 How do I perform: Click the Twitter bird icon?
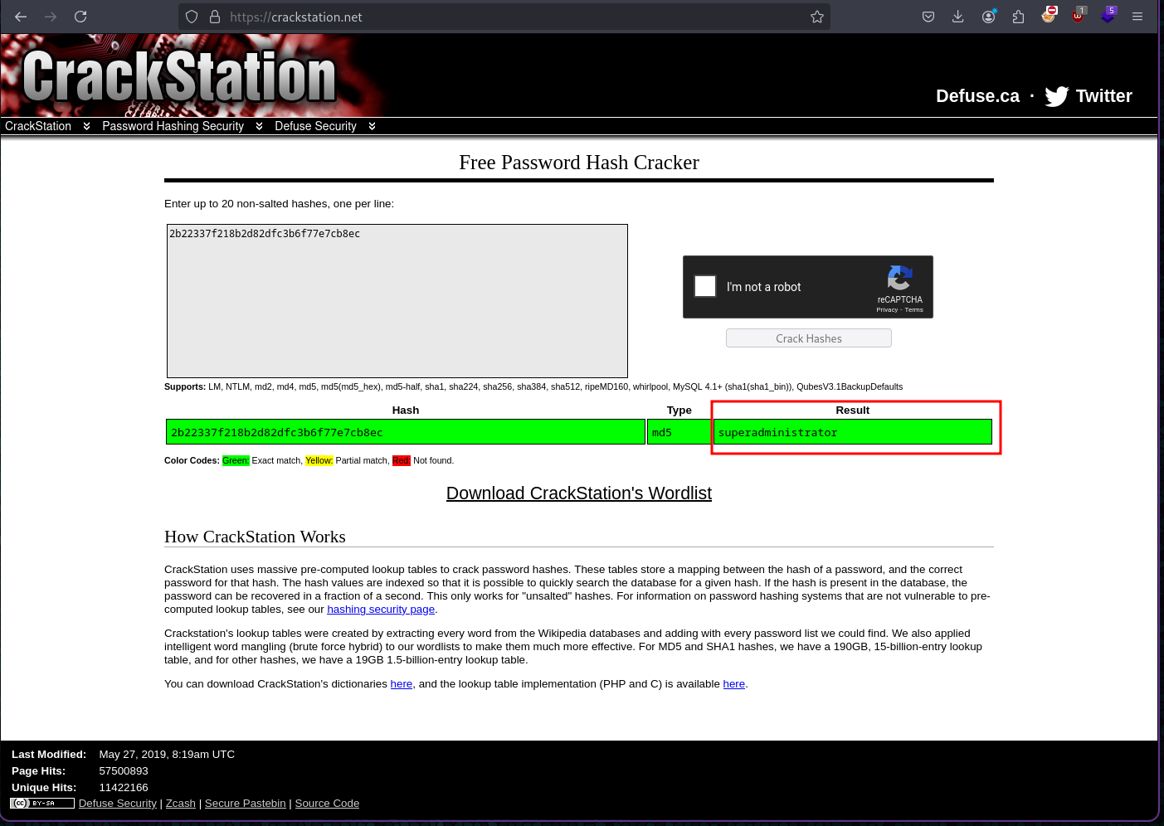pyautogui.click(x=1056, y=96)
